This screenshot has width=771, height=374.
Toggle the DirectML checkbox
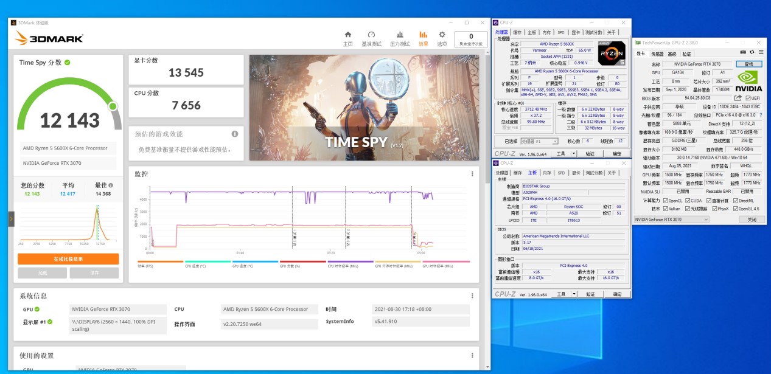736,200
